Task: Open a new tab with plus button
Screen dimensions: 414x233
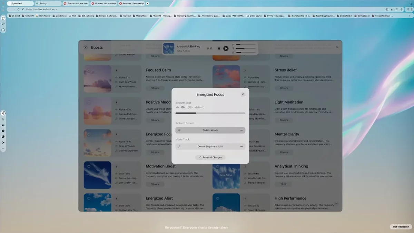Action: [x=148, y=3]
